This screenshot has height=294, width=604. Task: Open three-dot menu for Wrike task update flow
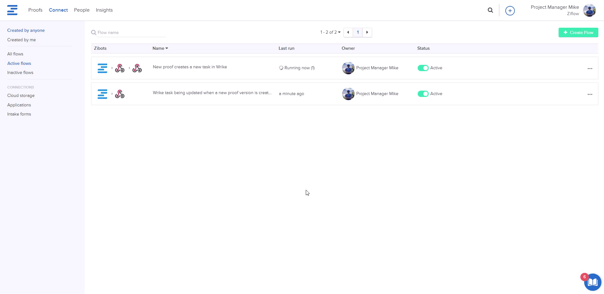point(590,94)
